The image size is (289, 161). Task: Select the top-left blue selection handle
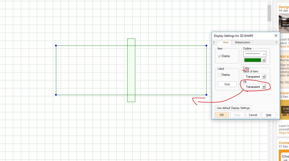coord(56,46)
